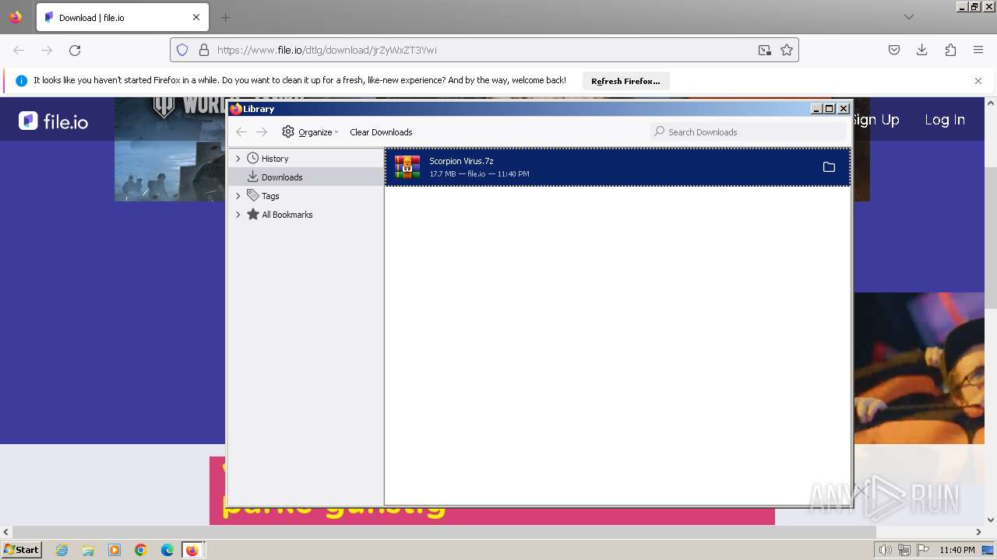Click the file.io logo
Screen dimensions: 997x560
pyautogui.click(x=53, y=121)
